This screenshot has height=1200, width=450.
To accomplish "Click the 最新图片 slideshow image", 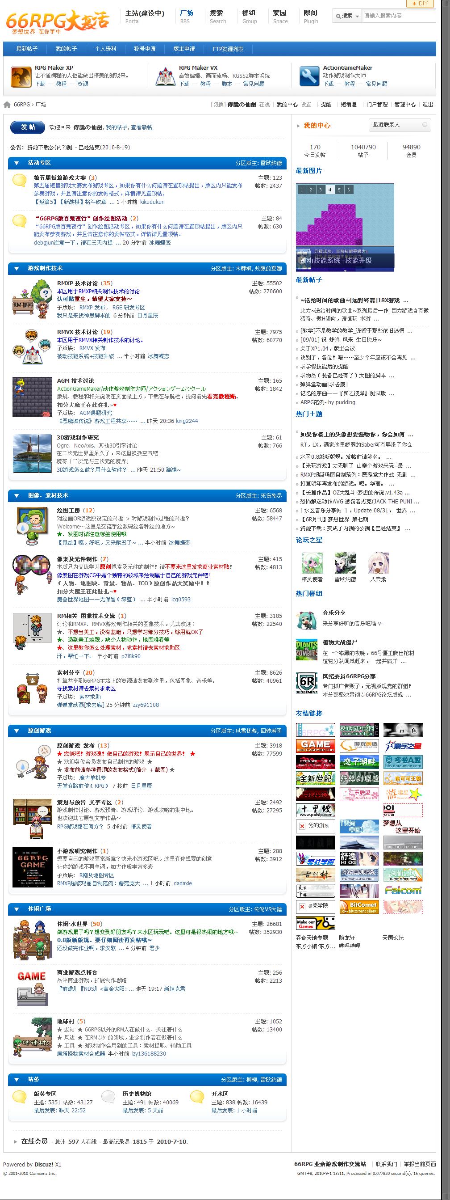I will tap(345, 227).
